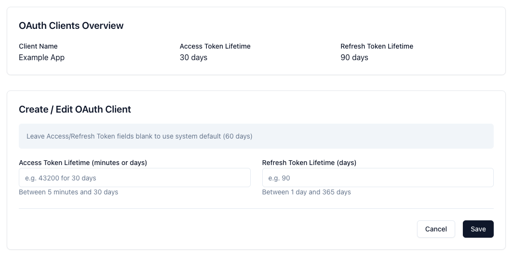Image resolution: width=513 pixels, height=255 pixels.
Task: Click the Access Token Lifetime input field
Action: click(135, 178)
